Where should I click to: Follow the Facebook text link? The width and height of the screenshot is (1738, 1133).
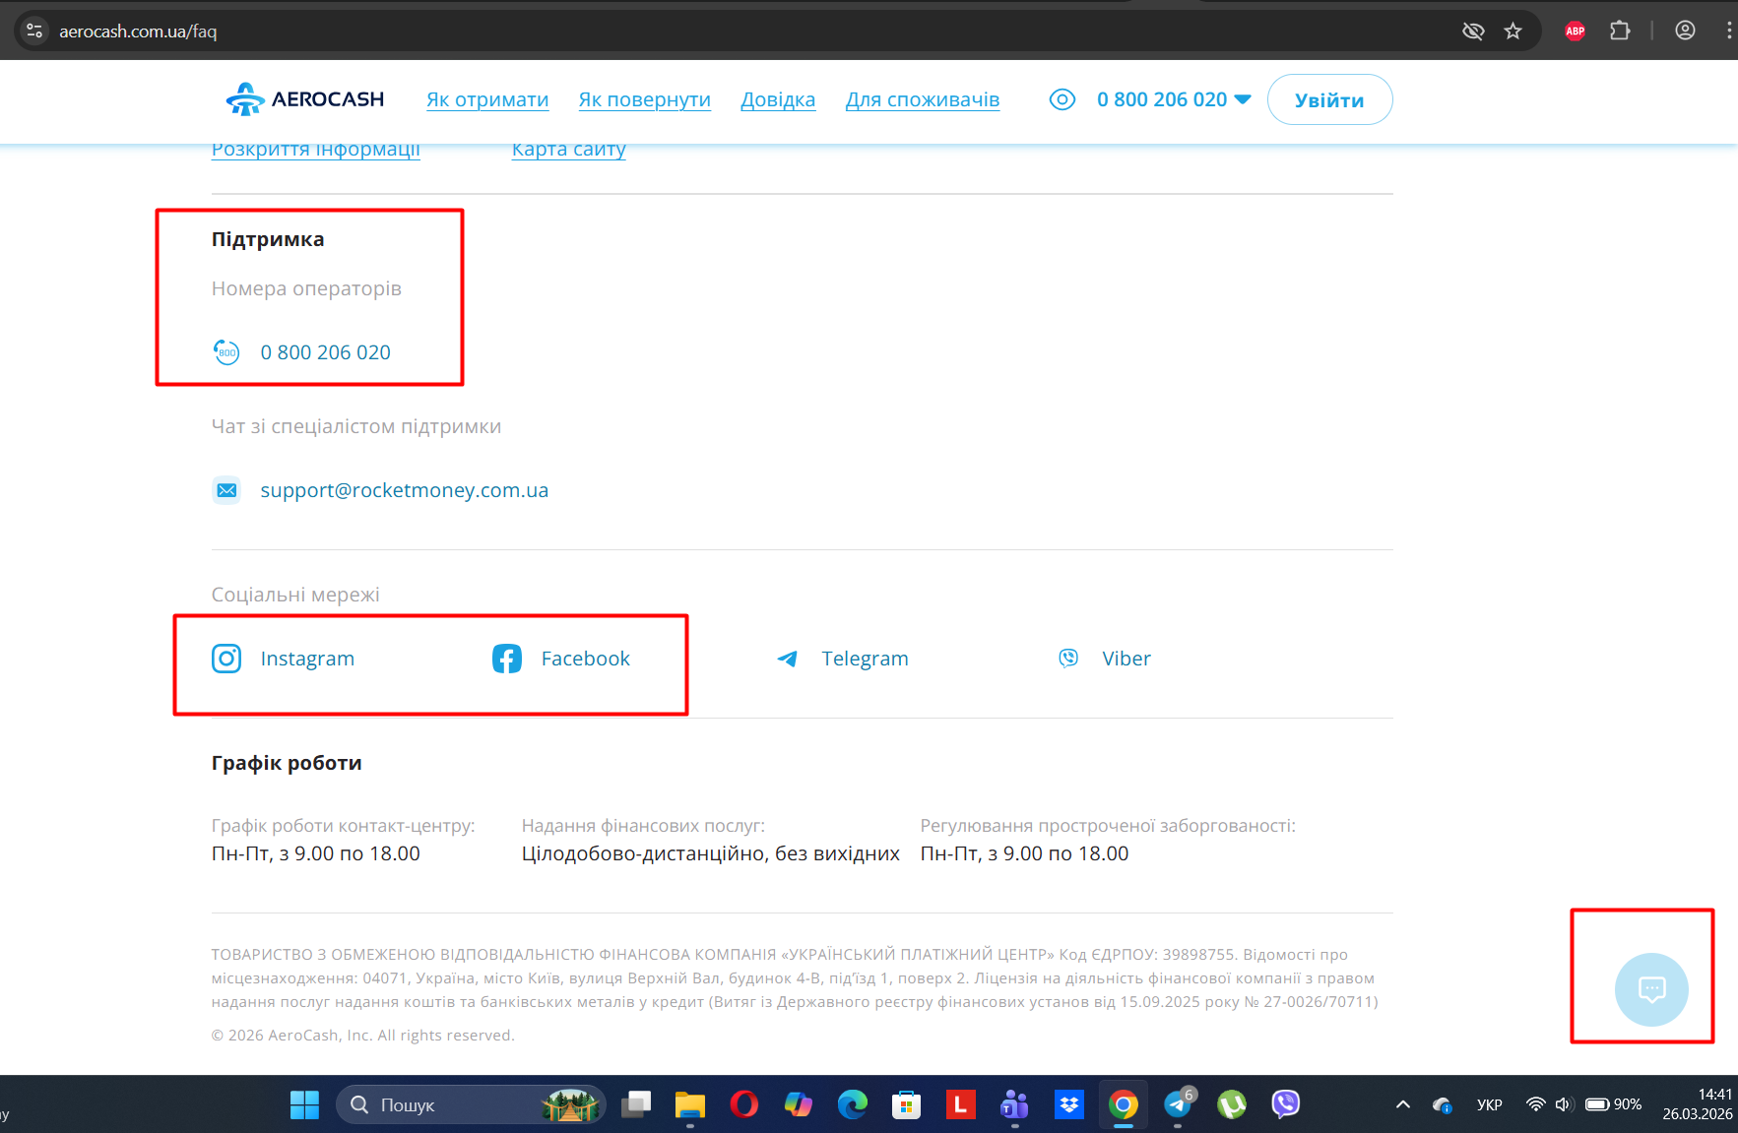[x=586, y=659]
